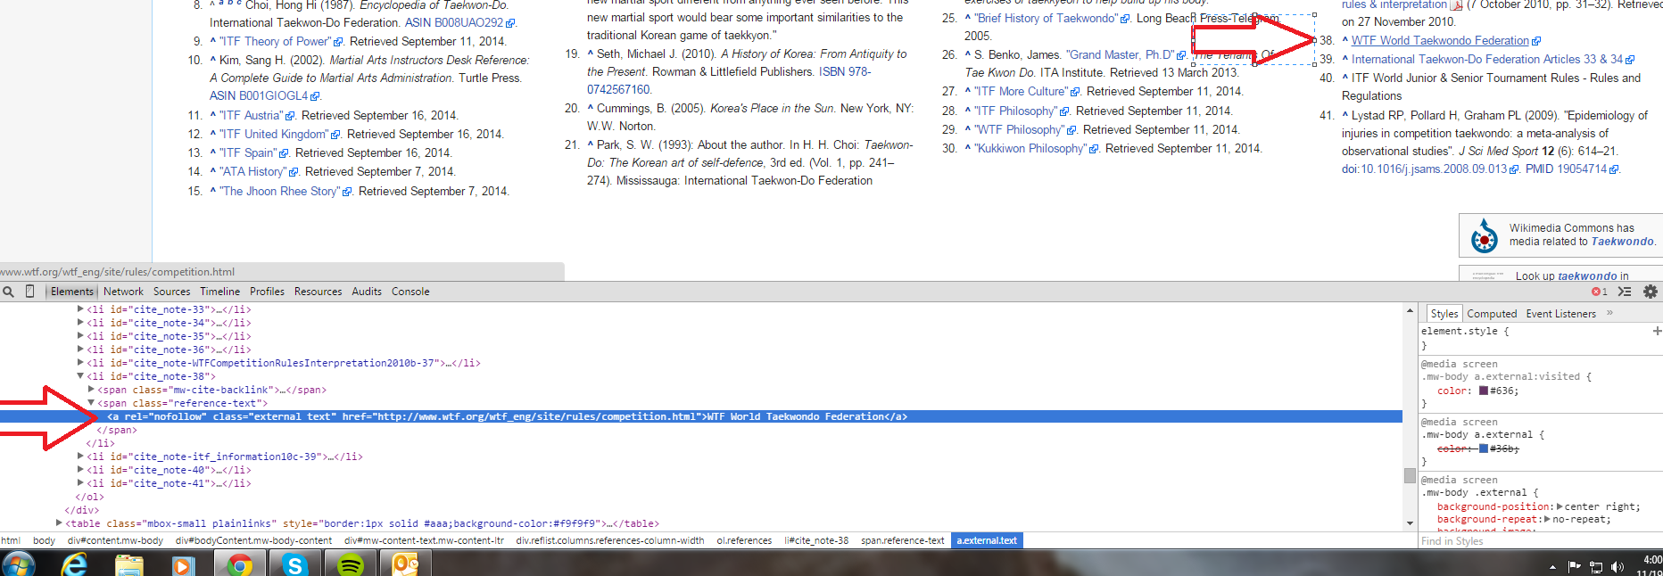This screenshot has height=576, width=1663.
Task: Select the Styles sidebar tab
Action: pos(1444,314)
